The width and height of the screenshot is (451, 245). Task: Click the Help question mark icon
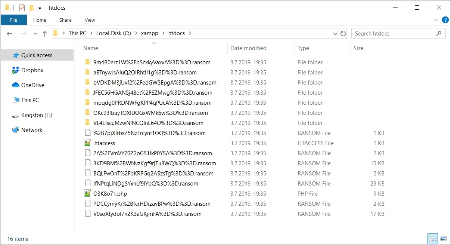(x=445, y=20)
